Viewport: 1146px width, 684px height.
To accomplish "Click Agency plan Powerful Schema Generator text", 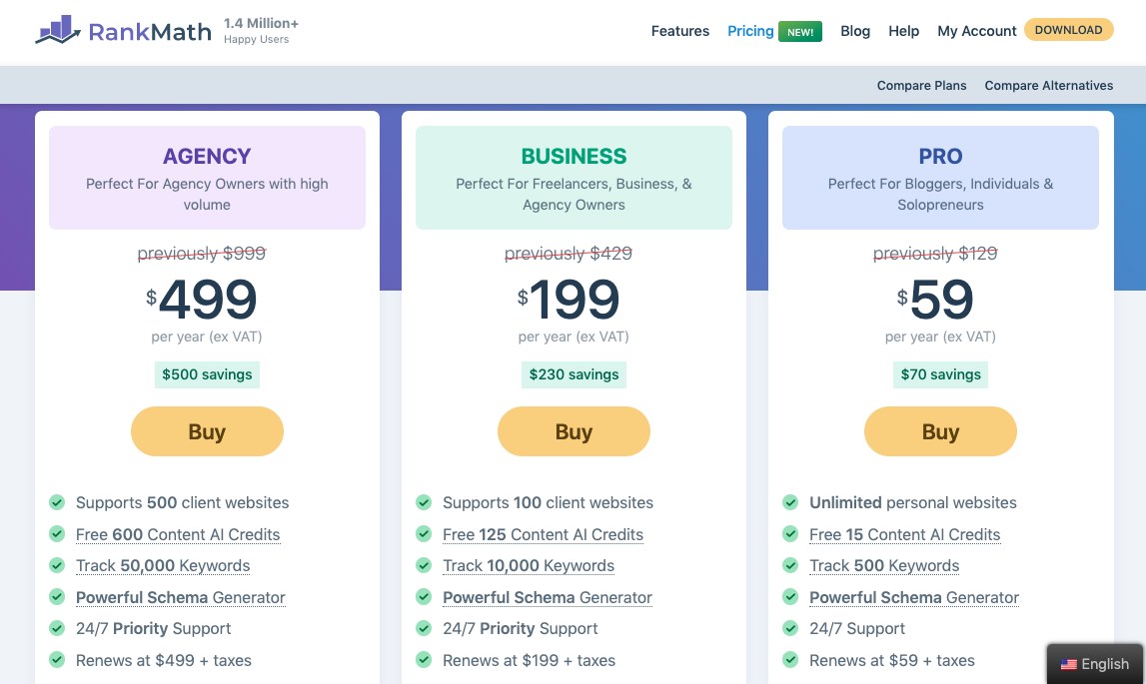I will (181, 597).
